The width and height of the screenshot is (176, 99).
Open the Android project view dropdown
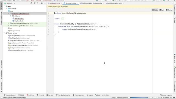coord(10,3)
